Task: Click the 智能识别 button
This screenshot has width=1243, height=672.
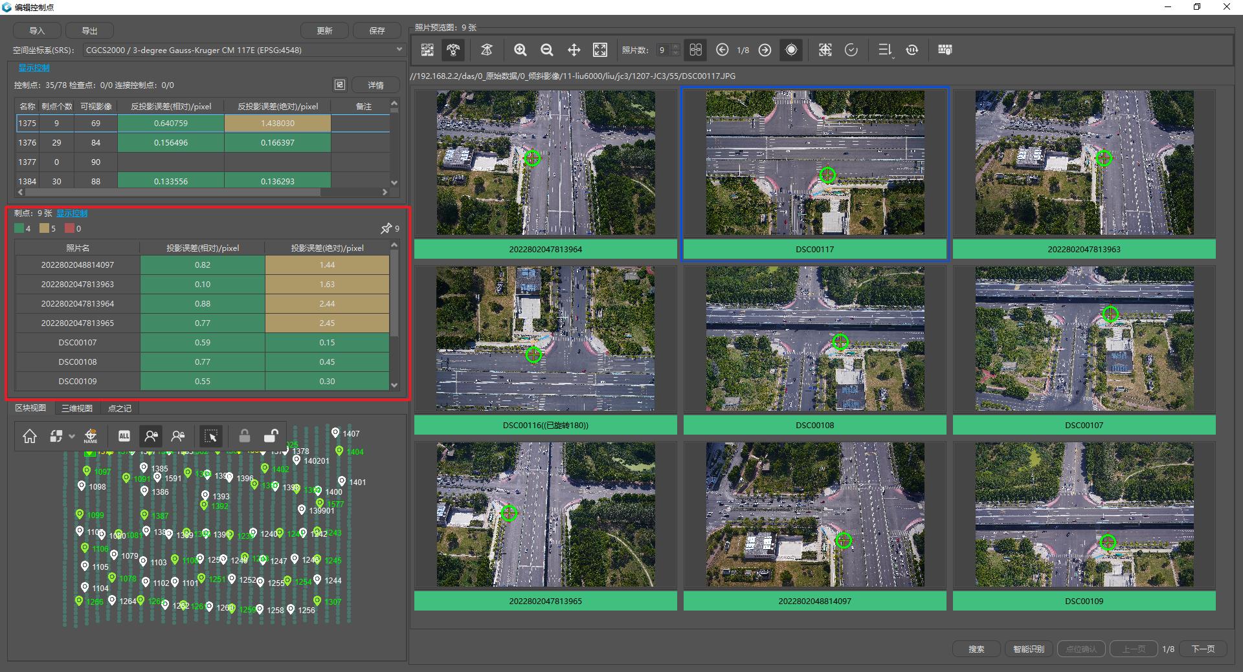Action: click(1029, 649)
